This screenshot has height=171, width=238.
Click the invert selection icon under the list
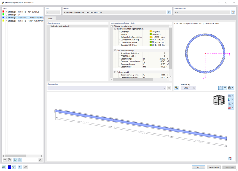click(x=20, y=160)
